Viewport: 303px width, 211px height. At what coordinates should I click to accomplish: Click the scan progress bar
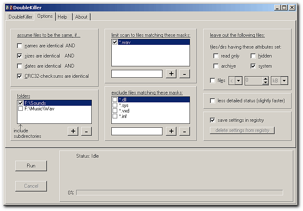point(179,192)
